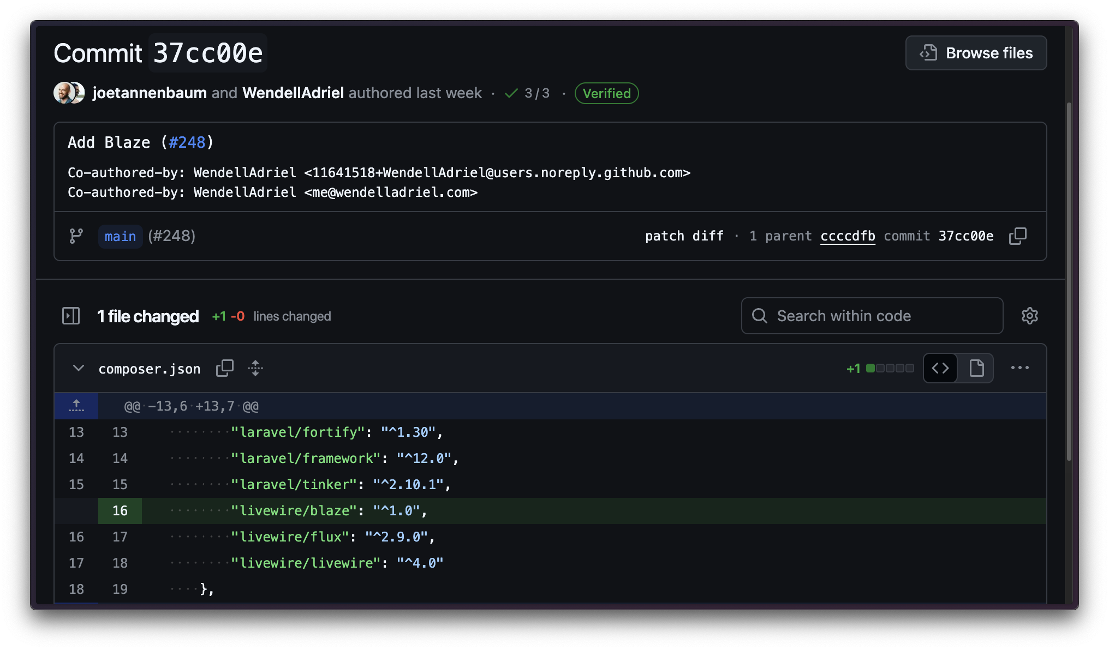Open the (#248) link beside main
Image resolution: width=1109 pixels, height=650 pixels.
coord(171,236)
